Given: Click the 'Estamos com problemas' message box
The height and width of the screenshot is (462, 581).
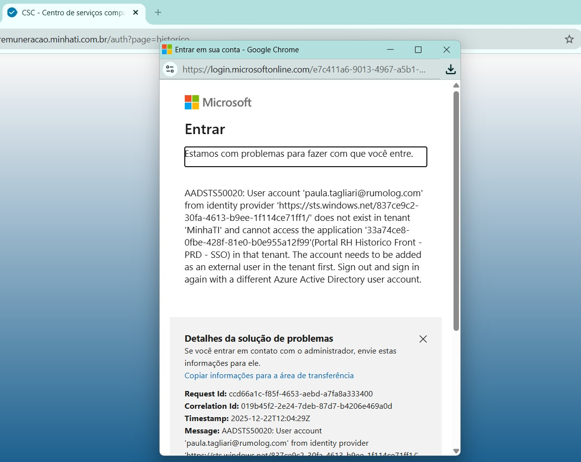Looking at the screenshot, I should click(x=306, y=157).
